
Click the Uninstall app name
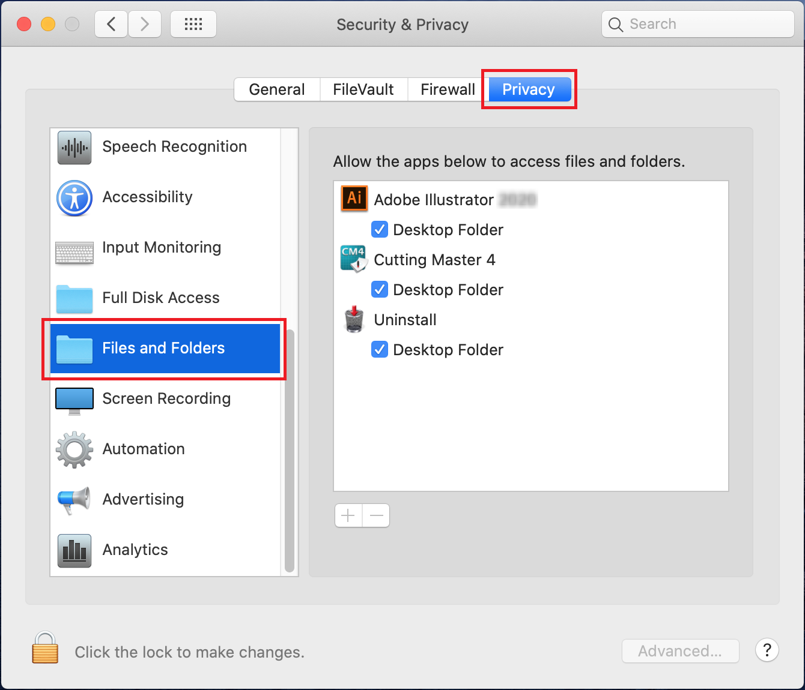coord(405,319)
